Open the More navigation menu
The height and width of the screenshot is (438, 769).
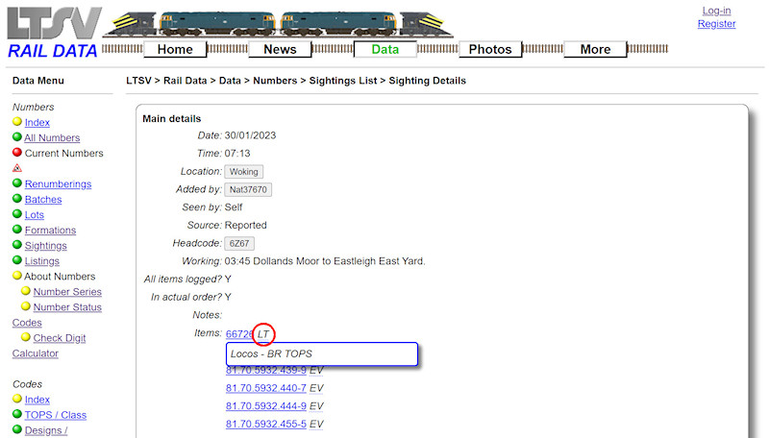[595, 49]
